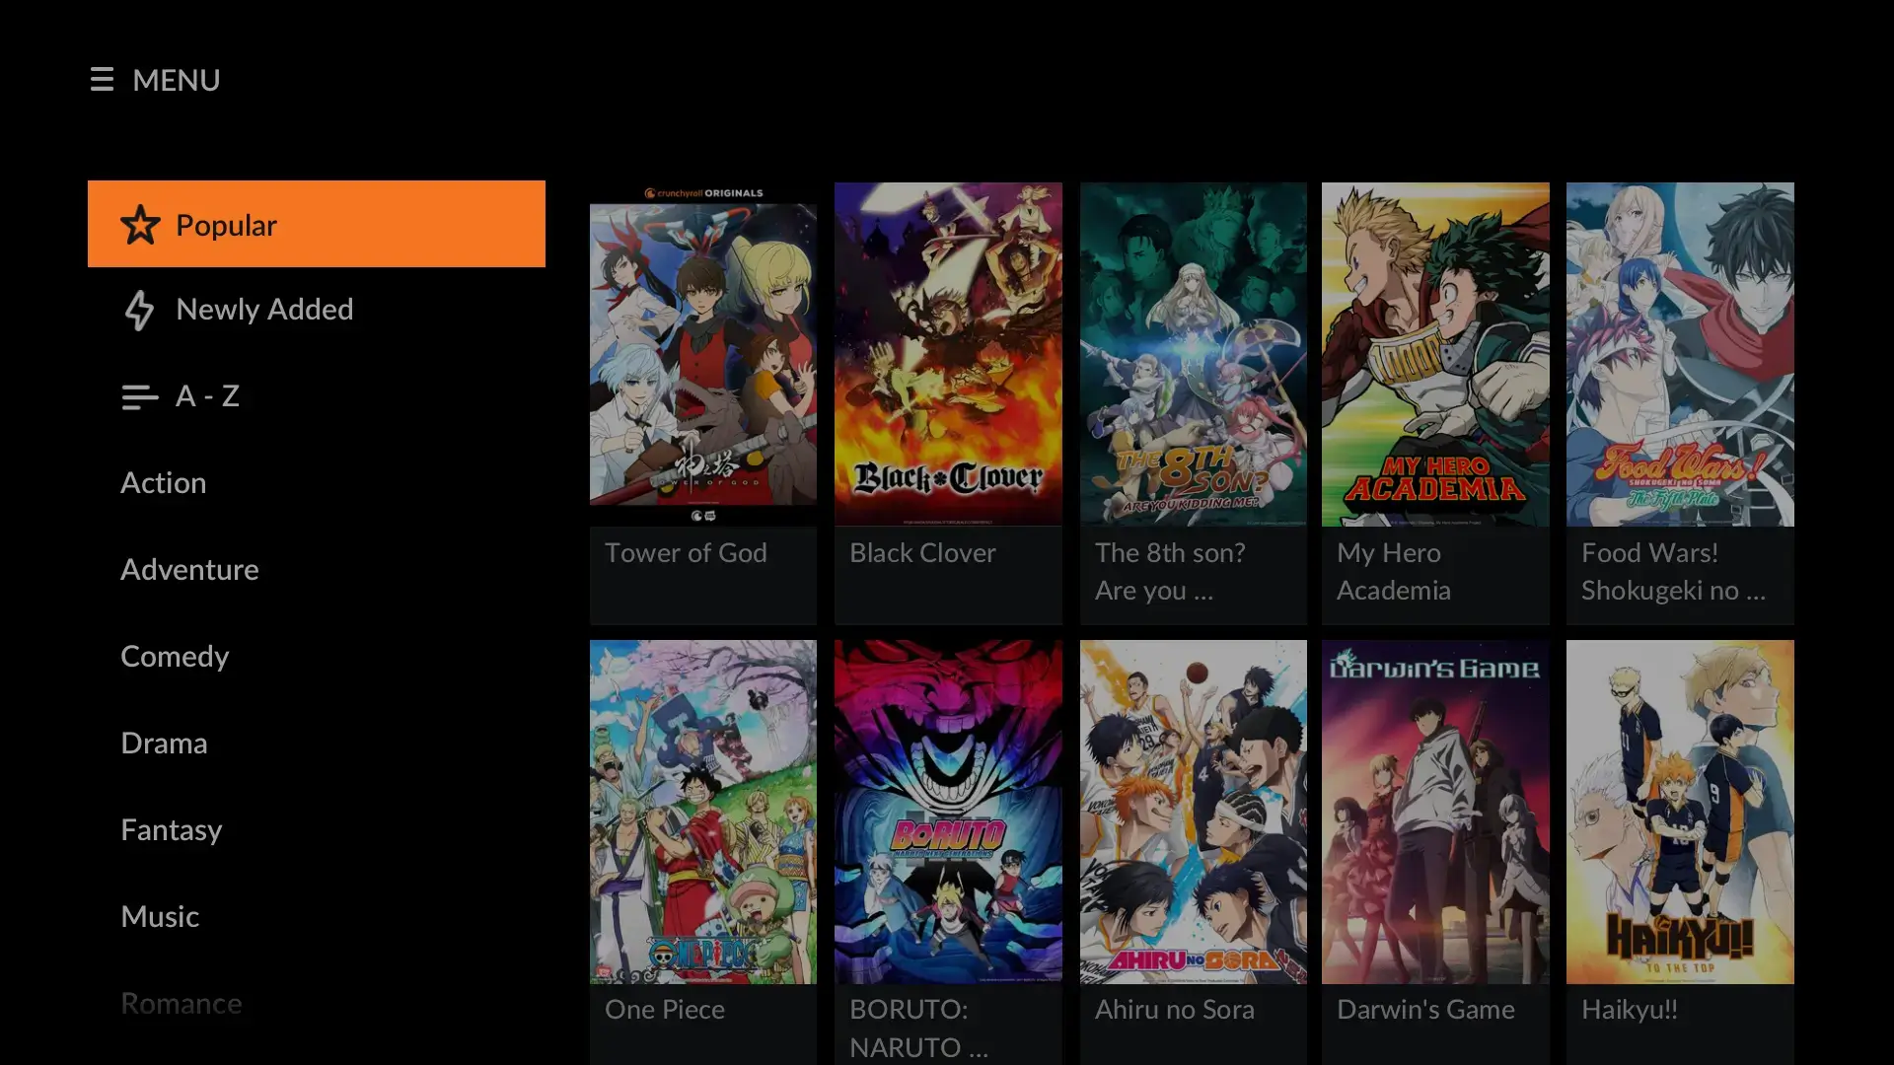Click the A-Z list view icon
The image size is (1894, 1065).
[138, 396]
